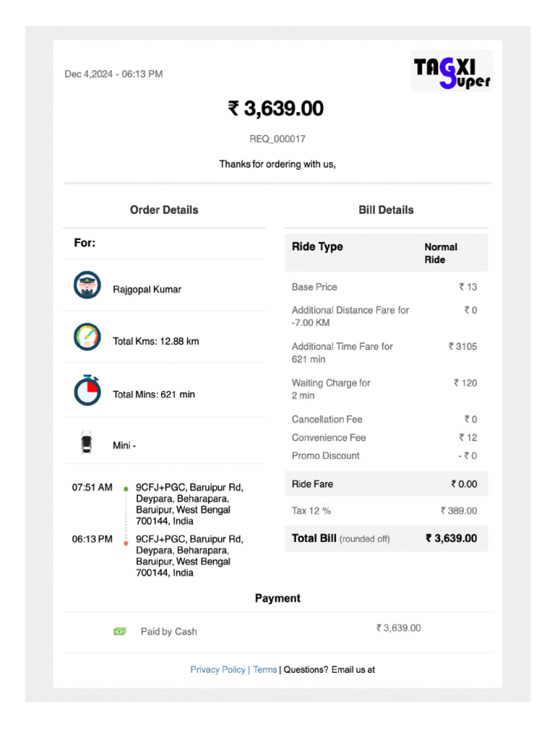This screenshot has width=555, height=740.
Task: Click the driver avatar icon
Action: [x=87, y=285]
